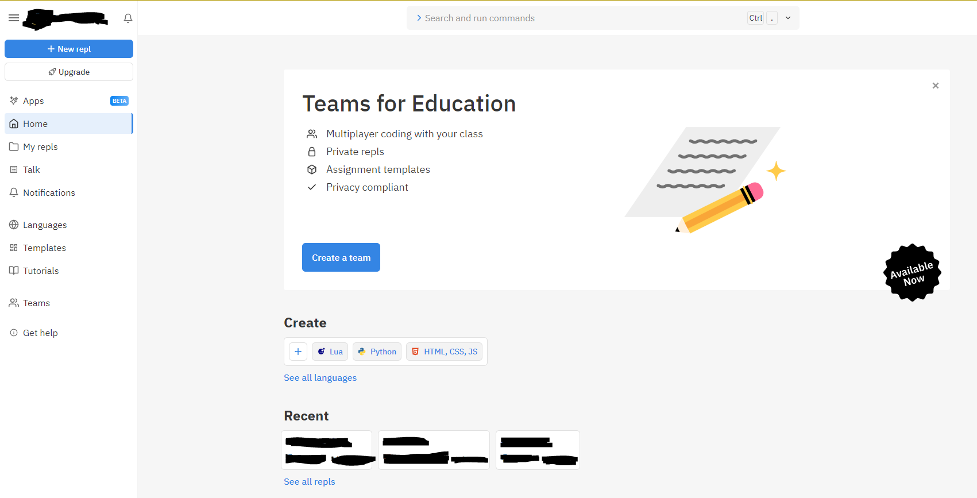Open Templates page
The height and width of the screenshot is (498, 977).
tap(69, 248)
